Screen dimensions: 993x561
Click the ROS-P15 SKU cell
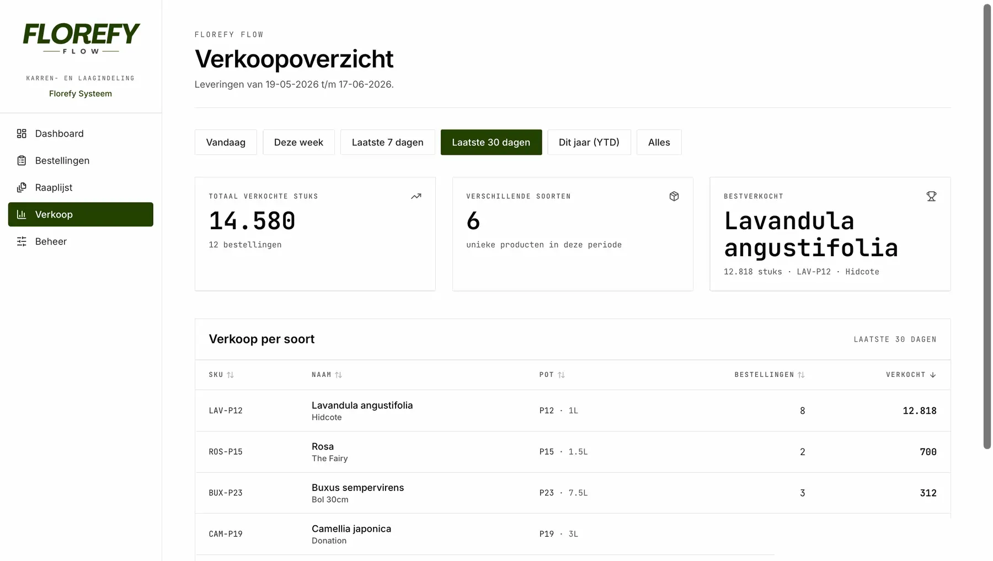(226, 452)
